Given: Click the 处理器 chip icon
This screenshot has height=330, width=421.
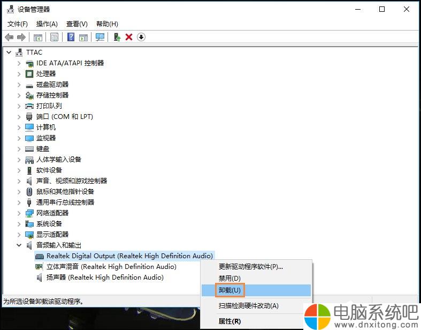Looking at the screenshot, I should [x=29, y=74].
